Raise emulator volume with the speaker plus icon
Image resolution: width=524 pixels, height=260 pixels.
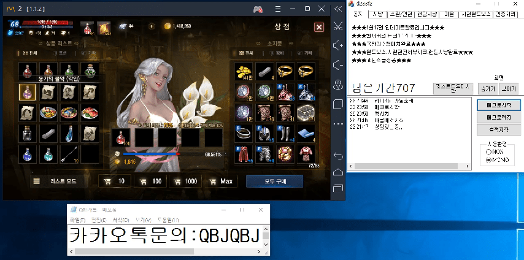[338, 45]
